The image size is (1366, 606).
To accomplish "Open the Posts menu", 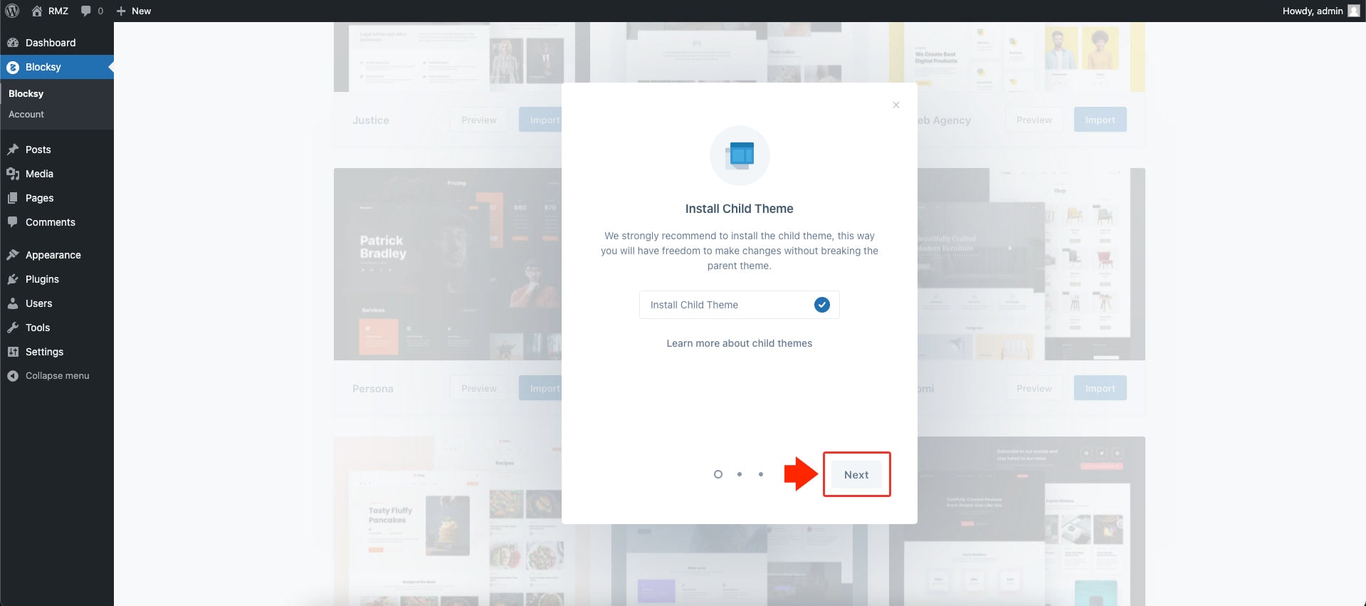I will click(x=57, y=150).
